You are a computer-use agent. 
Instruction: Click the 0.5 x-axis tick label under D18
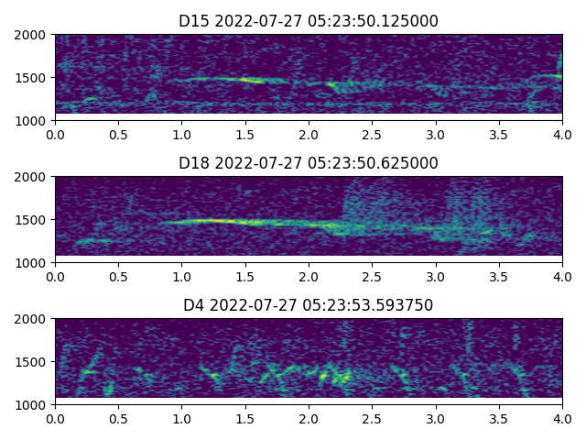tap(118, 277)
